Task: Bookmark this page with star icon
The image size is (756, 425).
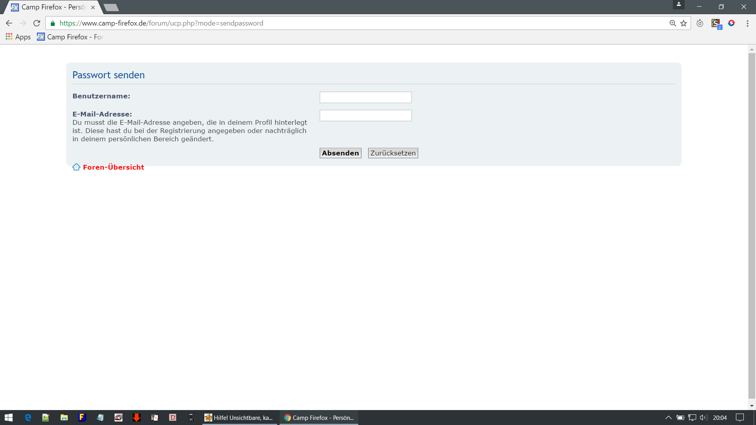Action: click(684, 23)
